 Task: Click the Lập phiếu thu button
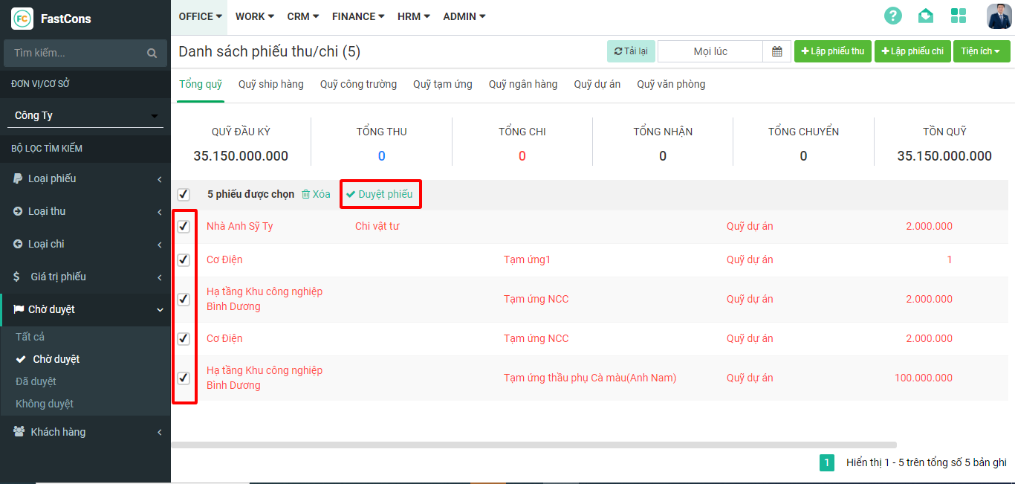tap(832, 51)
